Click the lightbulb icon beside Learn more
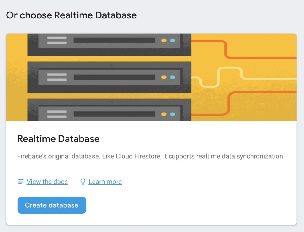Image resolution: width=304 pixels, height=232 pixels. (83, 182)
